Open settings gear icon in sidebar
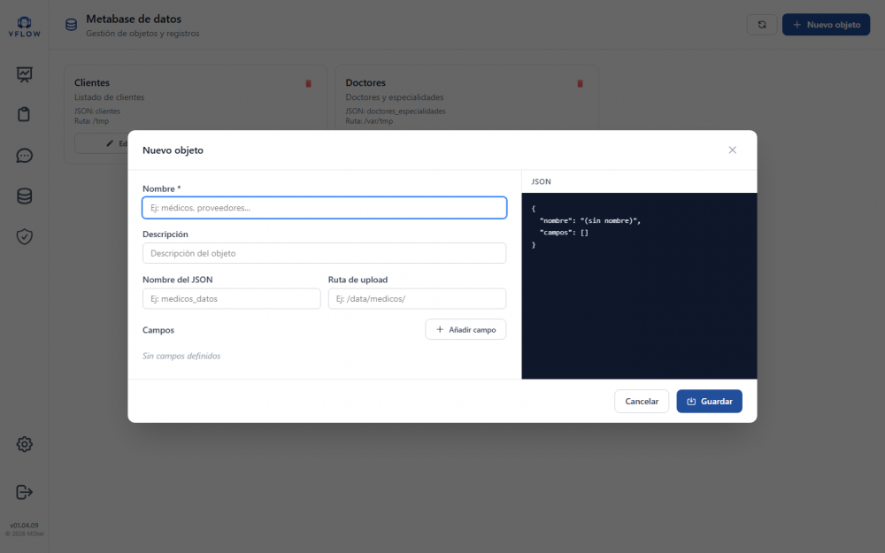Screen dimensions: 885x553 (x=24, y=444)
